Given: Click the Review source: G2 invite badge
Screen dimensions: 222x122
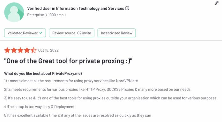Looking at the screenshot, I should pos(72,33).
